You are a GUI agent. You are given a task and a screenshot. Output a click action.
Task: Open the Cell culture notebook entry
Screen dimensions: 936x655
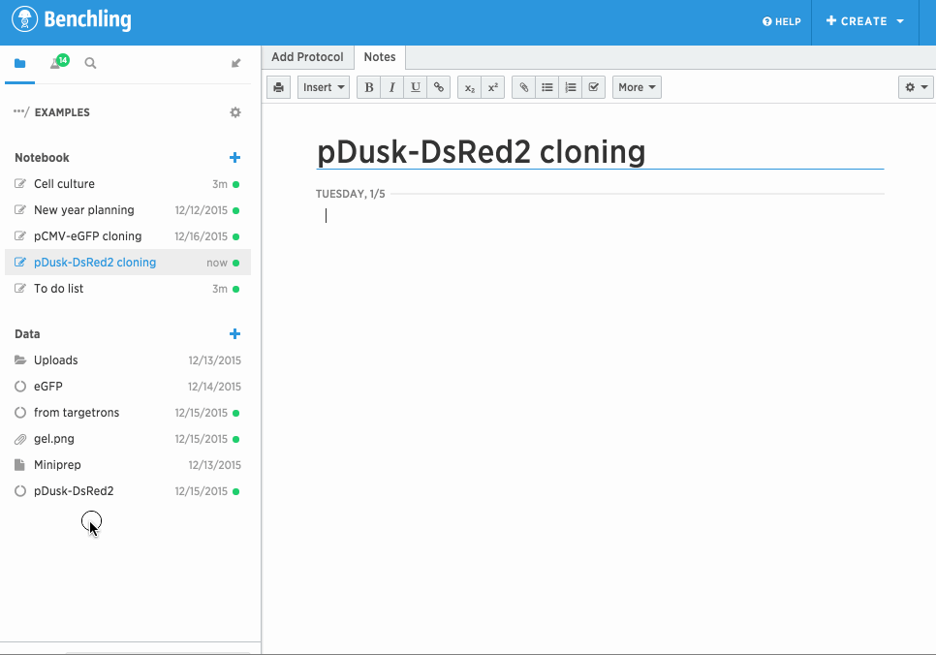click(x=64, y=184)
